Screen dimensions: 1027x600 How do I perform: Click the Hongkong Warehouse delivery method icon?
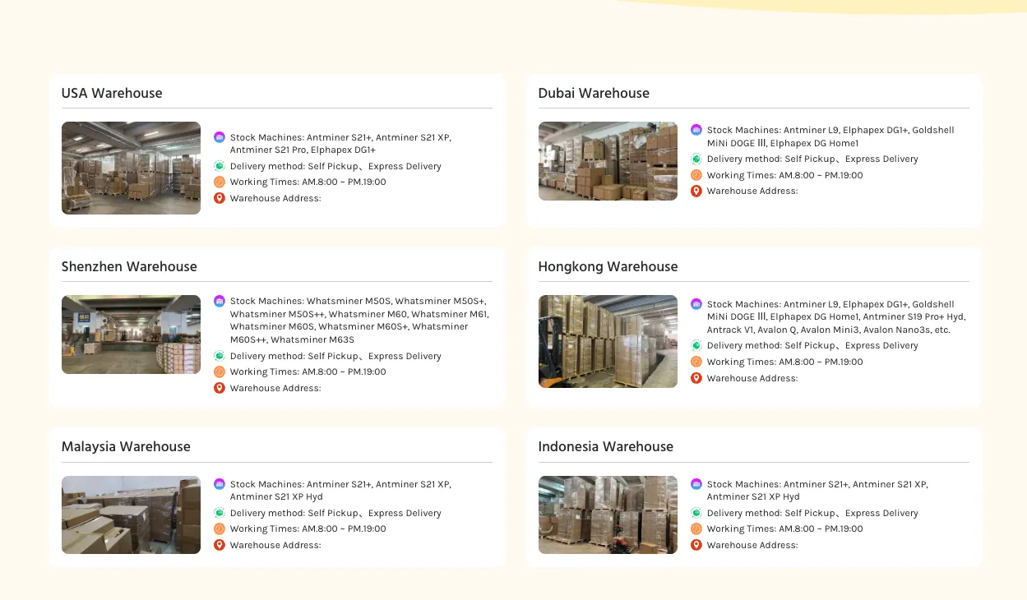click(x=696, y=345)
